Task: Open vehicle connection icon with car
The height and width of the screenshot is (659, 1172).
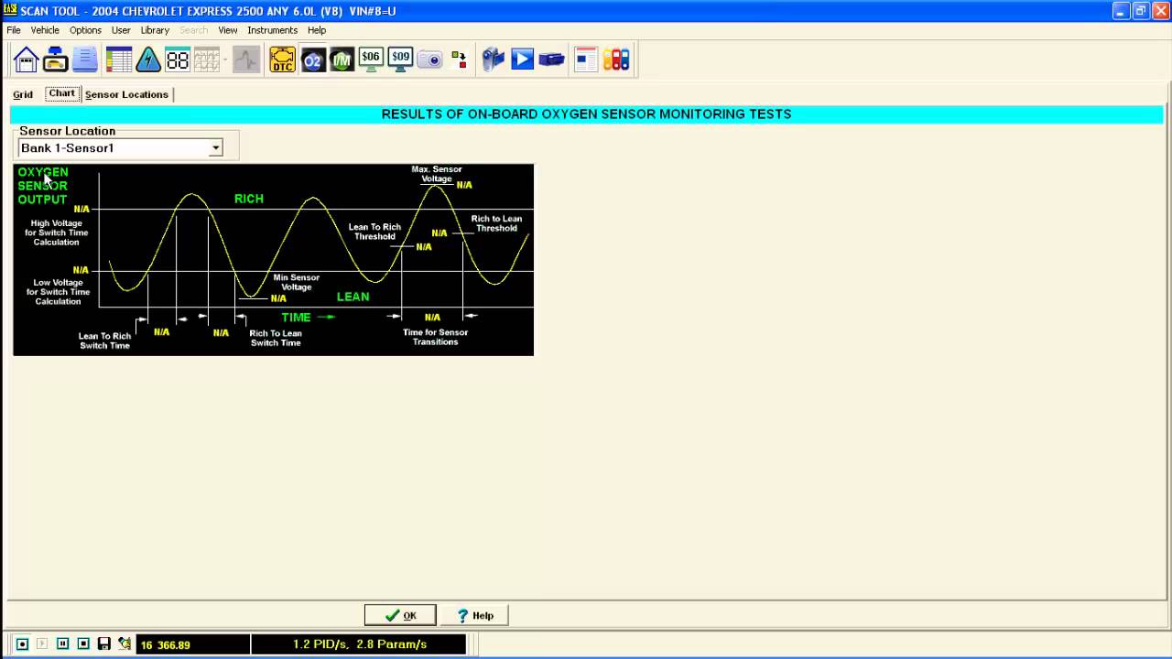Action: click(x=55, y=60)
